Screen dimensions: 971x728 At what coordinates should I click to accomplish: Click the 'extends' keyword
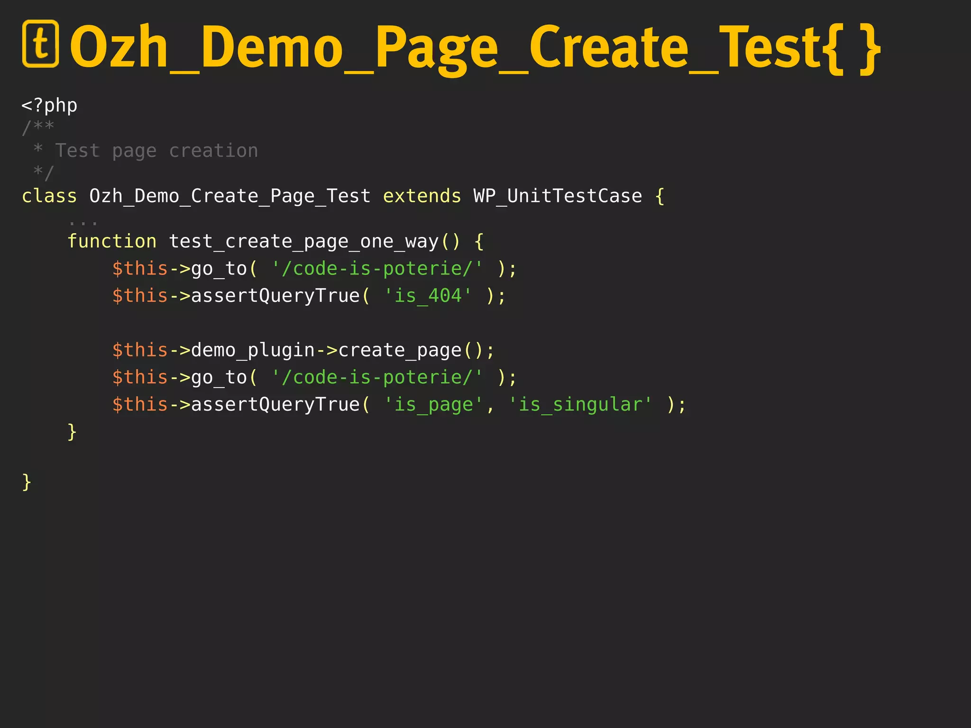422,196
